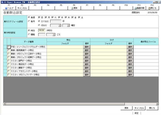The width and height of the screenshot is (161, 115).
Task: Click the bottom キャンセル button
Action: (139, 108)
